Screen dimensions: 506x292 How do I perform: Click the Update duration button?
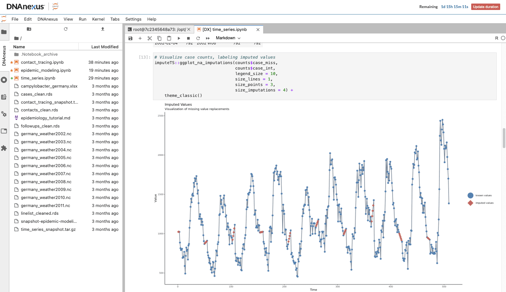point(485,7)
